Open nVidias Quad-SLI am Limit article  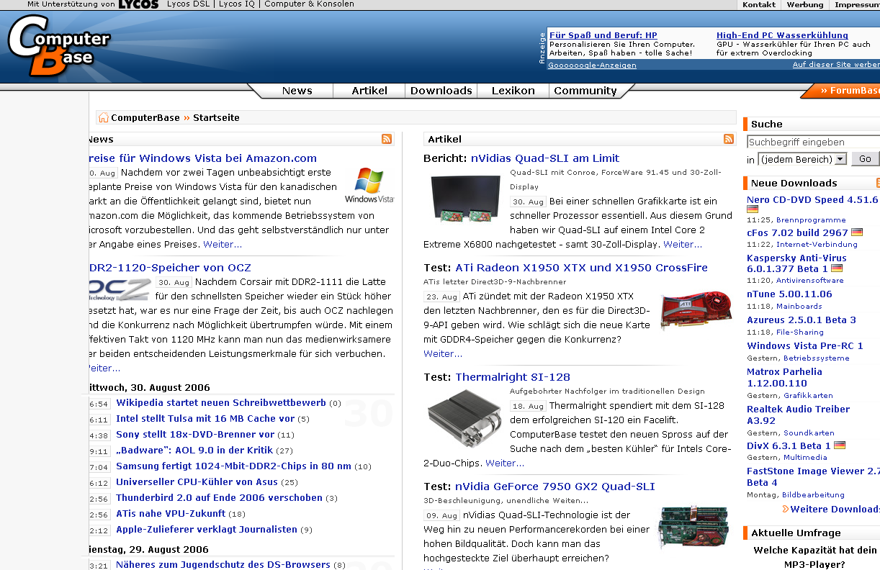545,158
